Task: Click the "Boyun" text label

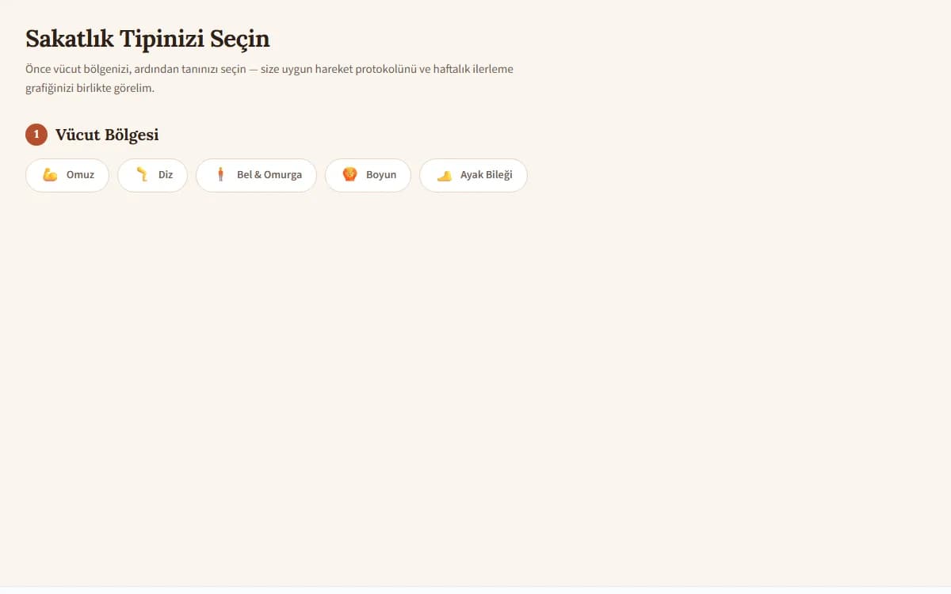Action: click(x=381, y=175)
